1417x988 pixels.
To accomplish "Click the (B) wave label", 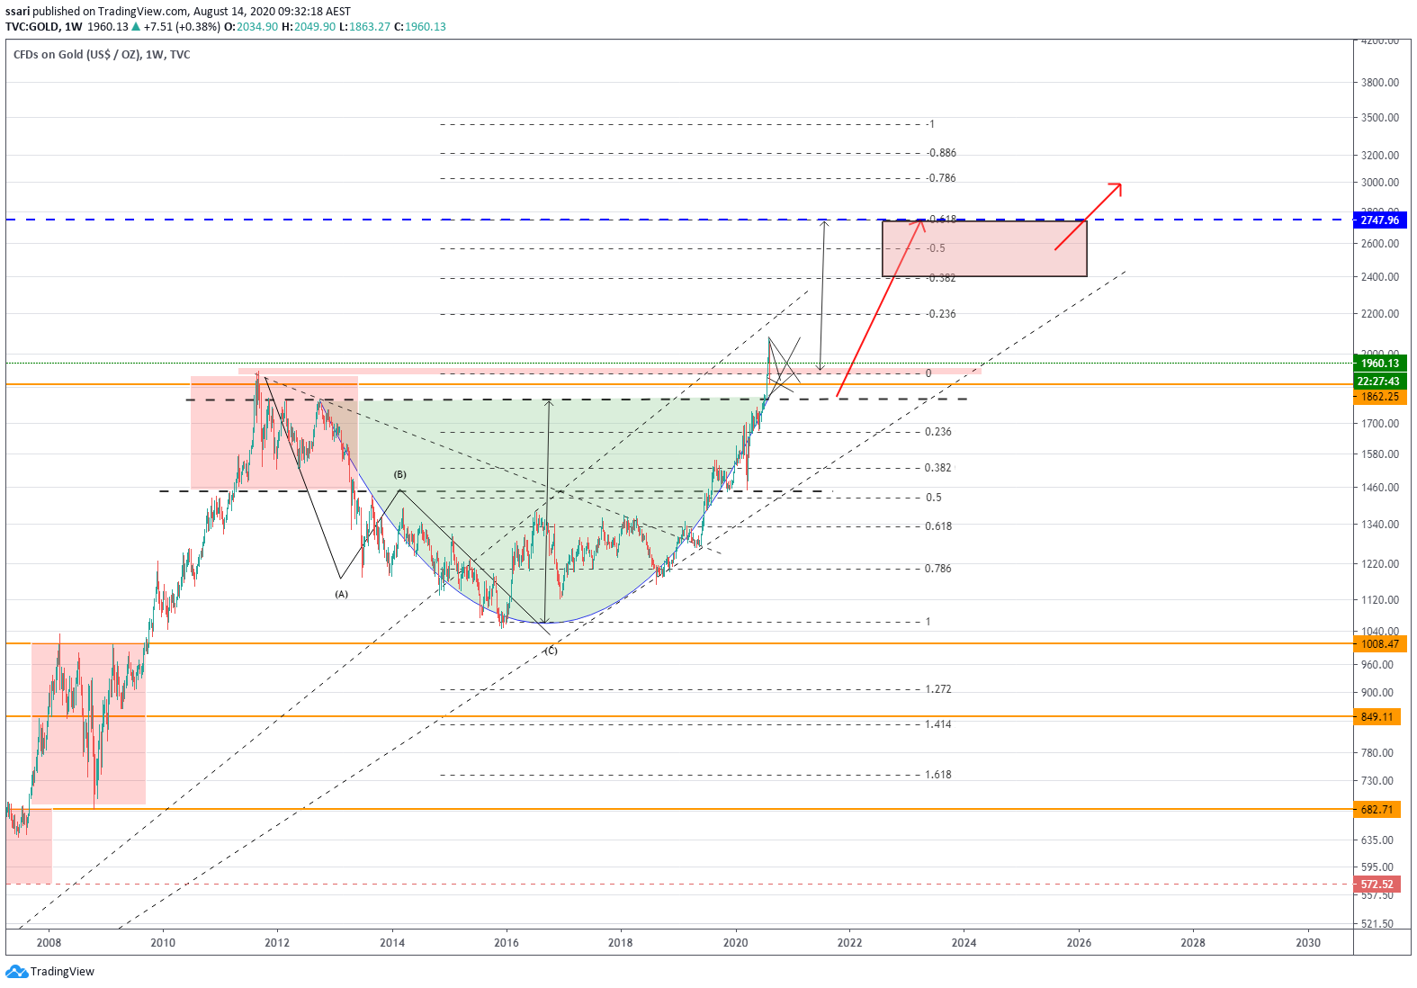I will pos(399,474).
